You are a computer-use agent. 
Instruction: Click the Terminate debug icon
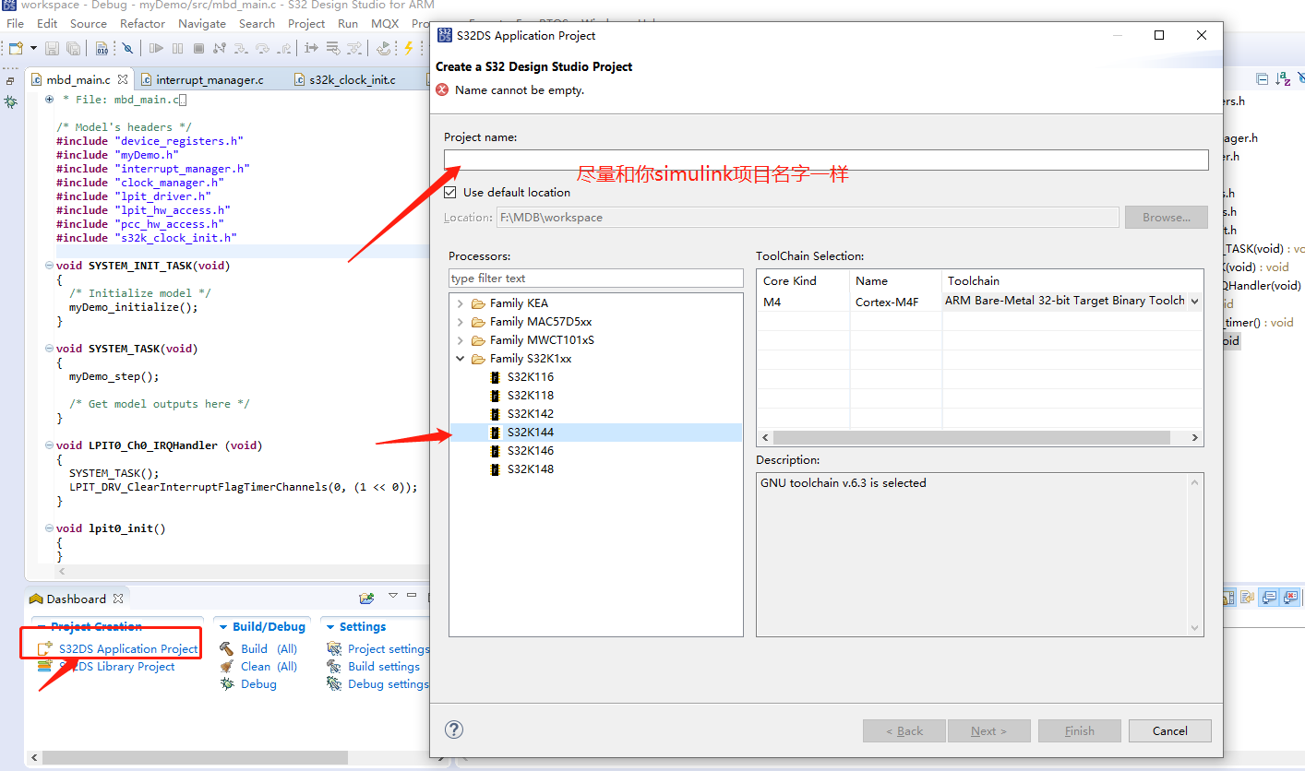pyautogui.click(x=198, y=48)
